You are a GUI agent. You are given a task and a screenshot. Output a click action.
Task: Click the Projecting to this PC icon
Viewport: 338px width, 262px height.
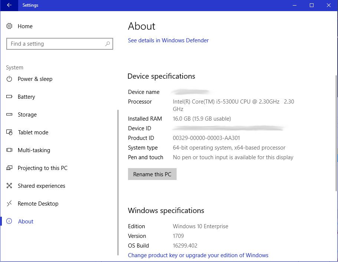(x=9, y=168)
